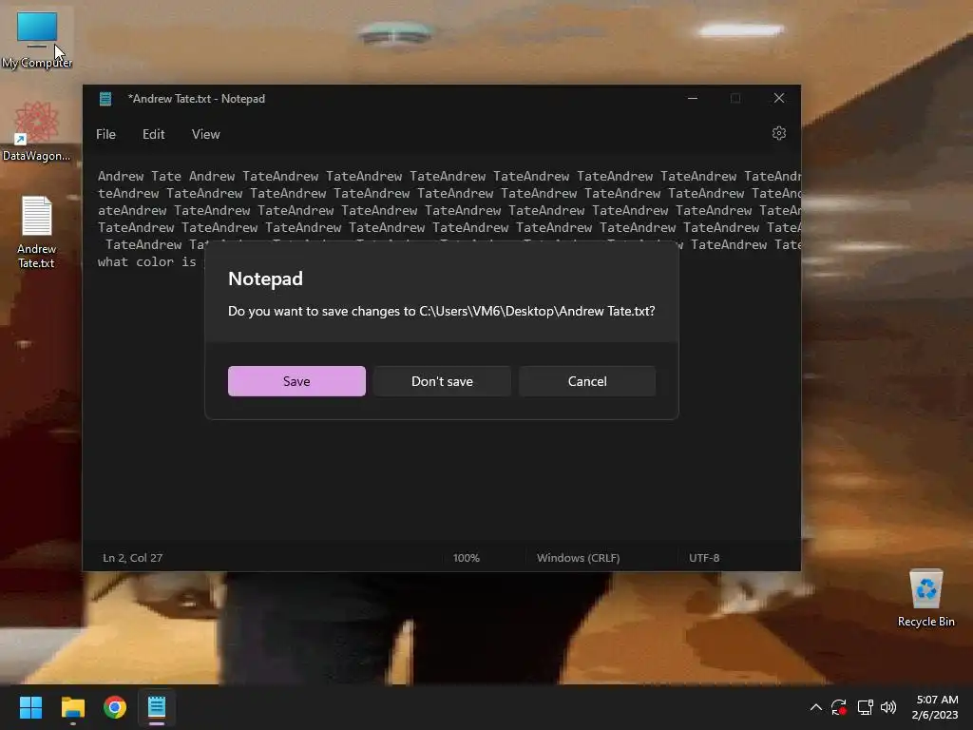Cancel the save changes dialog

587,381
